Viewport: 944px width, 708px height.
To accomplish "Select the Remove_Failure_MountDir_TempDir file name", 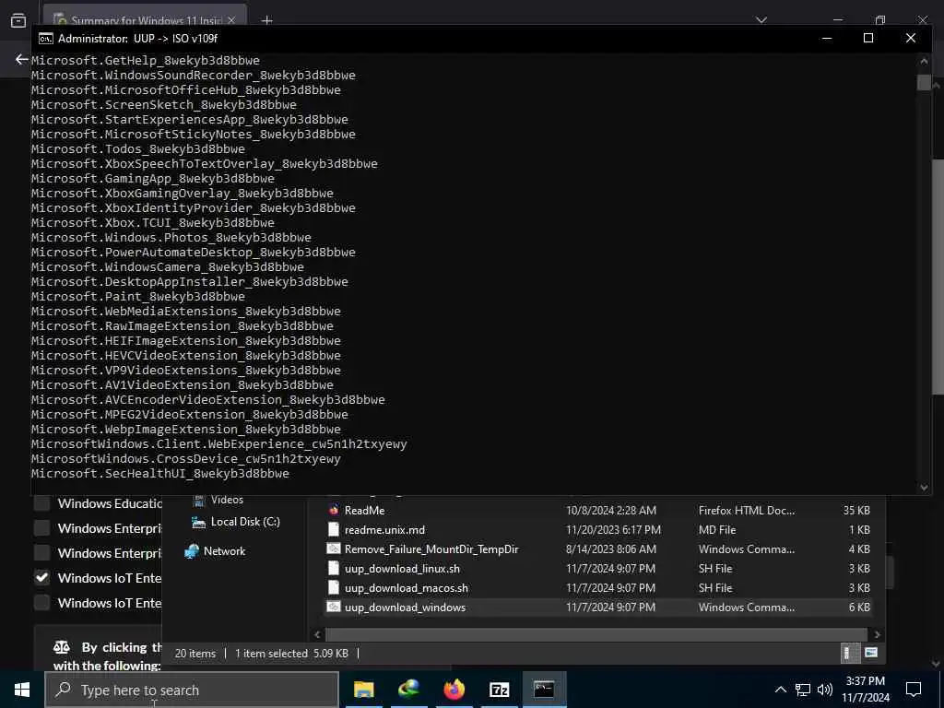I will pos(431,549).
